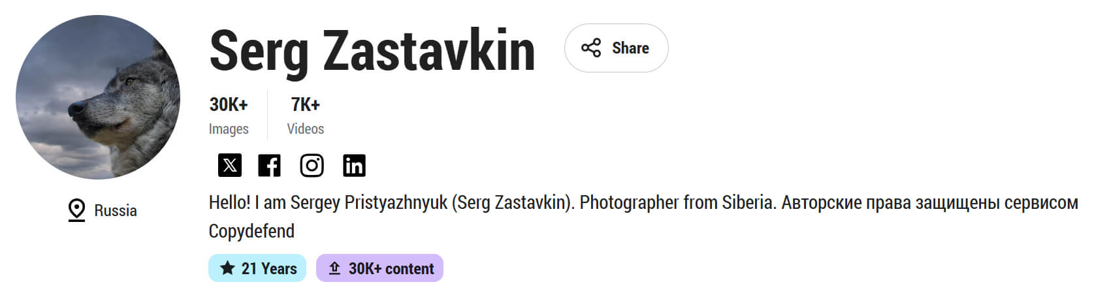Open the Facebook social icon

(x=269, y=166)
